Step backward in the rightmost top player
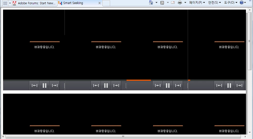 pos(219,86)
